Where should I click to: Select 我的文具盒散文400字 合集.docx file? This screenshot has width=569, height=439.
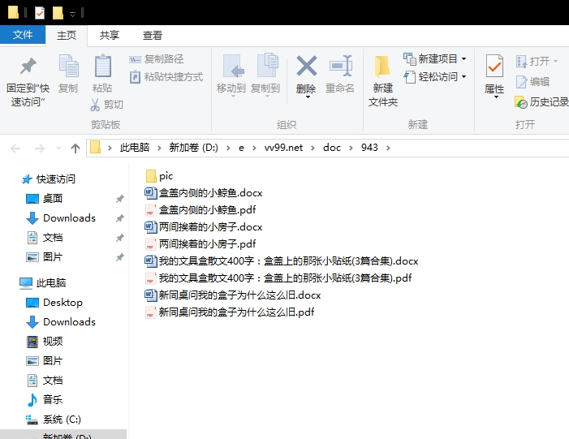(x=282, y=261)
